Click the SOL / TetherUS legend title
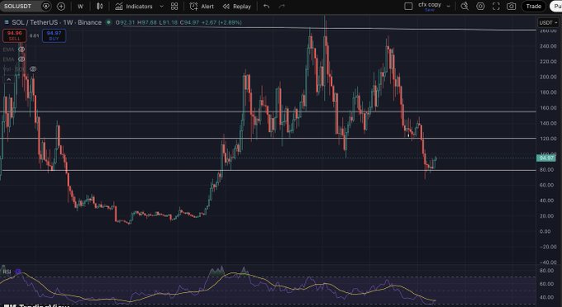The image size is (562, 307). [x=57, y=22]
